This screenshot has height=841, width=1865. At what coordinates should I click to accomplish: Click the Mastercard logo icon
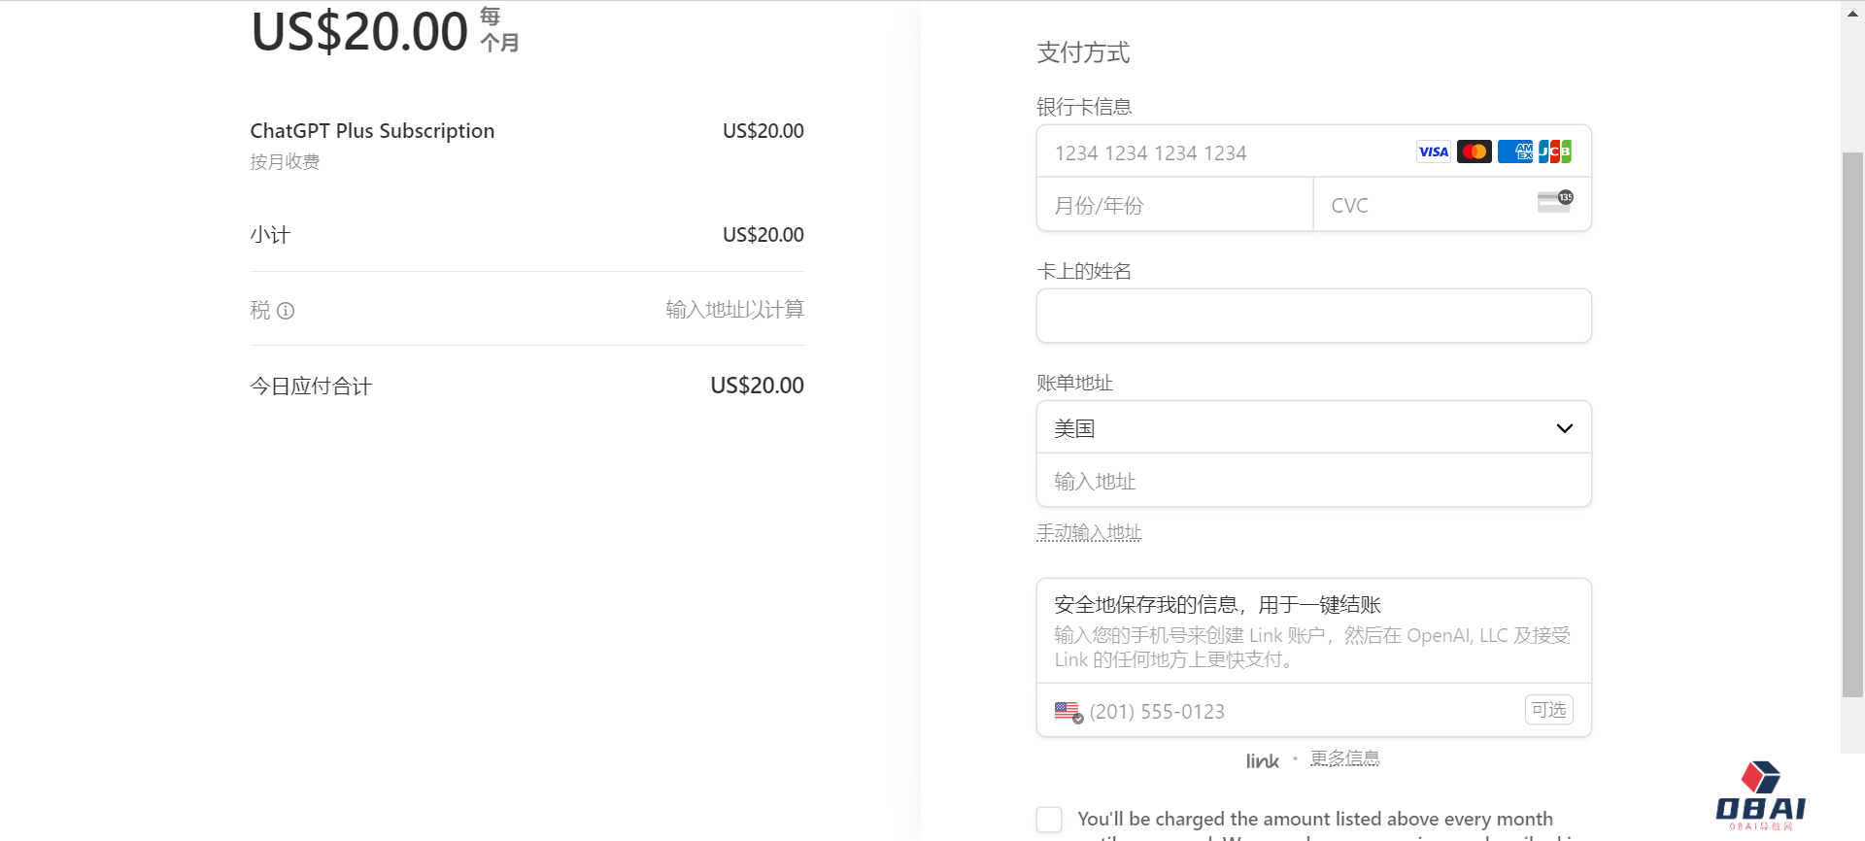tap(1474, 151)
